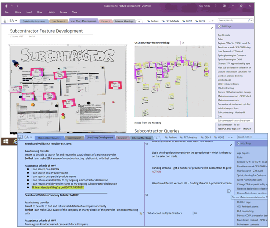Click the Search (Ctrl+E) field in top window
The height and width of the screenshot is (228, 270).
tap(231, 21)
